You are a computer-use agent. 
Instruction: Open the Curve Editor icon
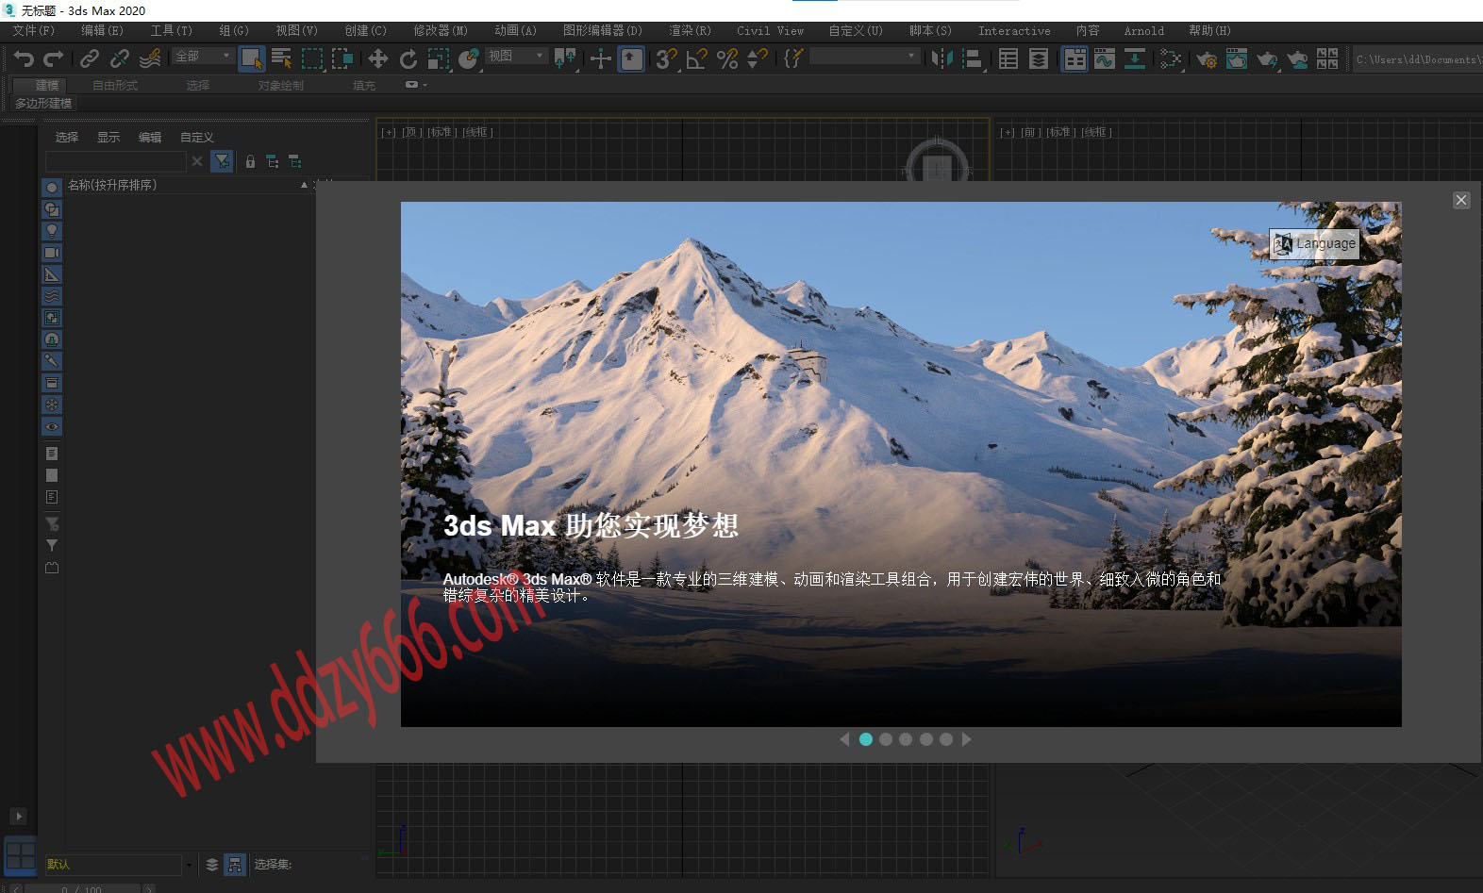1104,59
